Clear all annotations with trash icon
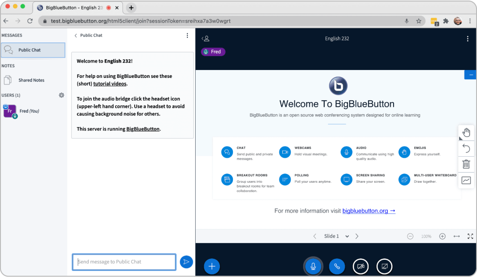 [466, 164]
